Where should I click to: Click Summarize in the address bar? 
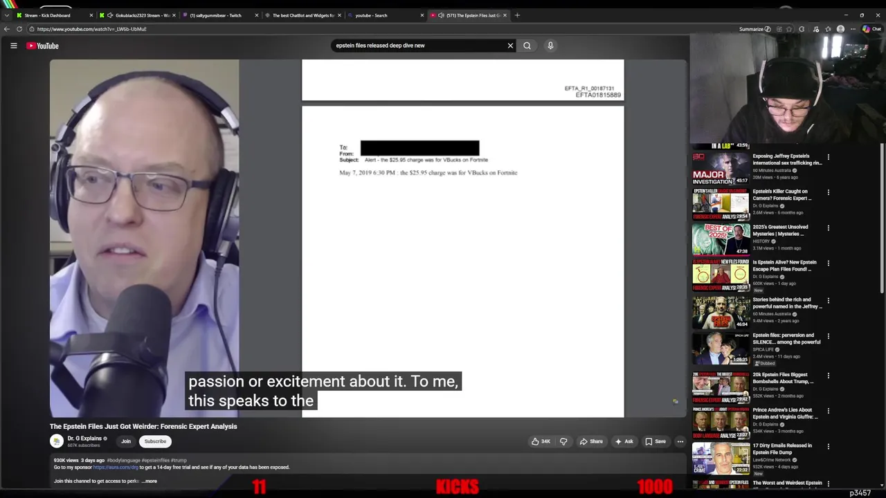[x=755, y=29]
